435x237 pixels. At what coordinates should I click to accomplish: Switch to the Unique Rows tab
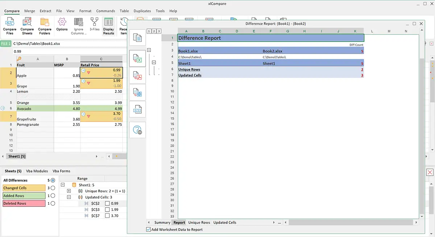click(199, 222)
